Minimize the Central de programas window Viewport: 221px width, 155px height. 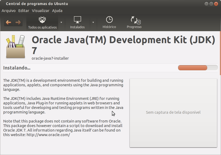pos(207,4)
